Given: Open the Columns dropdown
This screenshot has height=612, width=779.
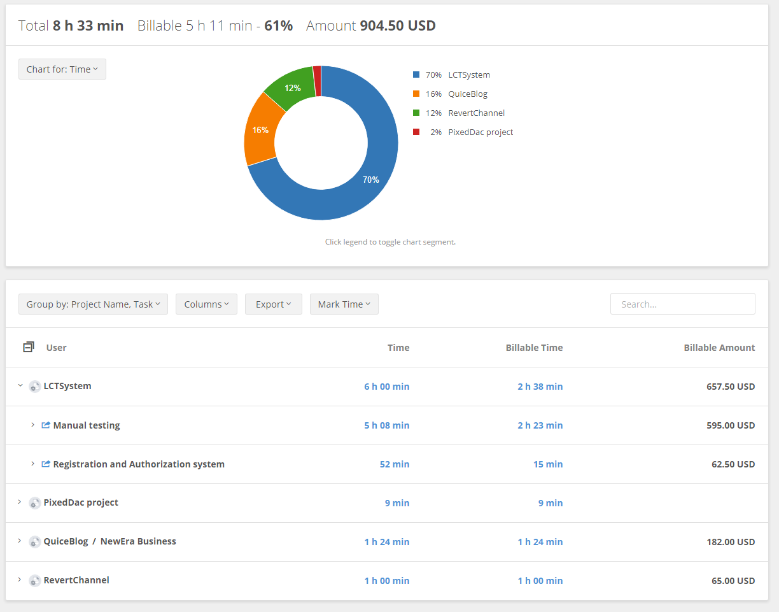Looking at the screenshot, I should tap(206, 304).
